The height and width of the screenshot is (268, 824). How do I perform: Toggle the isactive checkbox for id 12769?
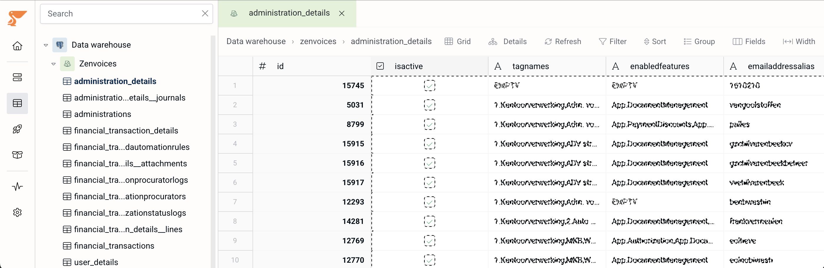[429, 241]
